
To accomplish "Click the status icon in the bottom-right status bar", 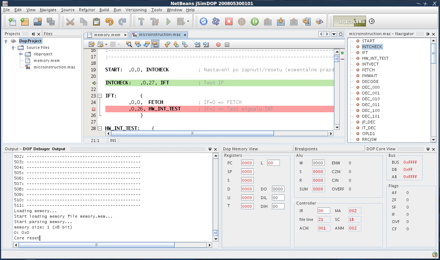I will (x=435, y=255).
